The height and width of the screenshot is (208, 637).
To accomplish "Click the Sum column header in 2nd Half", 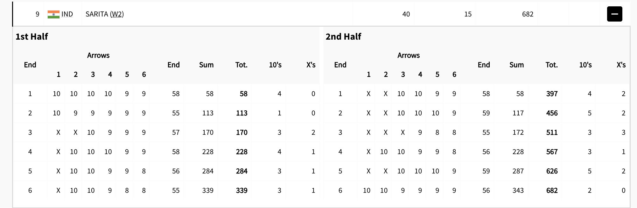I will click(516, 65).
